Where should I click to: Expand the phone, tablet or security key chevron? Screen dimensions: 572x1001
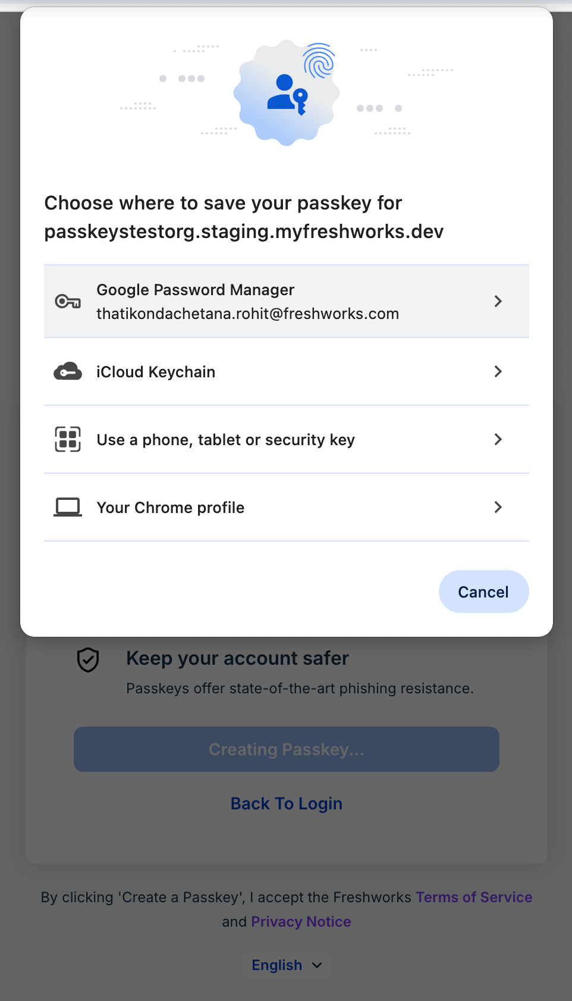(x=498, y=439)
